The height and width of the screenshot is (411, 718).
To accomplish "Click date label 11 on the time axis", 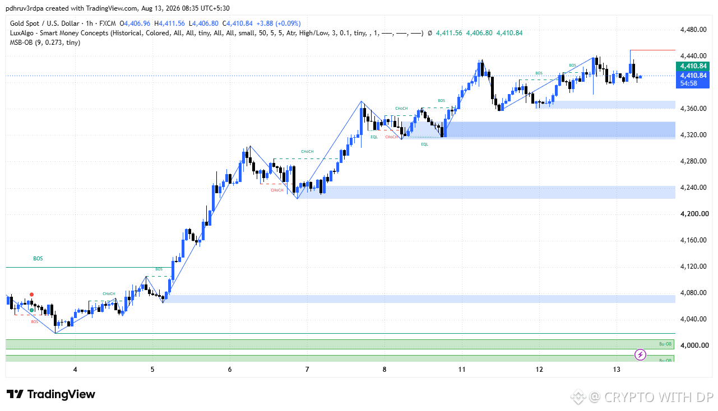I will click(x=462, y=370).
